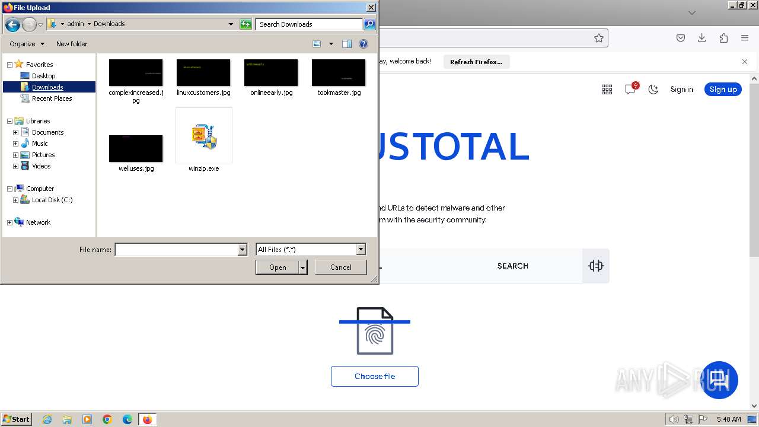The width and height of the screenshot is (759, 427).
Task: Open VirusTotal notifications with badge
Action: (x=630, y=89)
